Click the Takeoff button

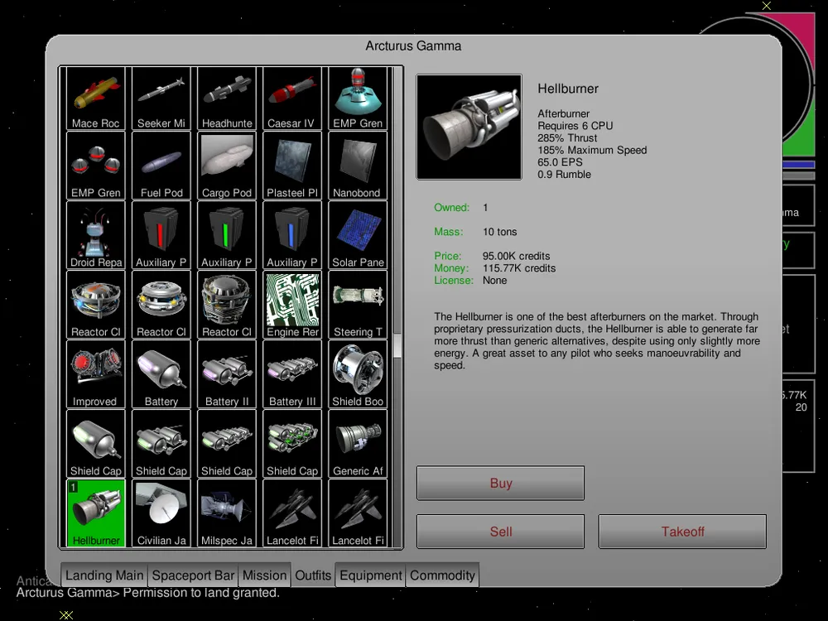(682, 532)
